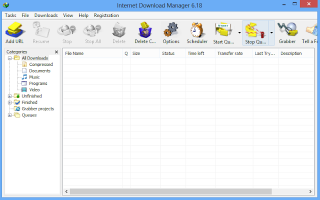The width and height of the screenshot is (320, 200).
Task: Click the Stop Queue toolbar icon
Action: (255, 30)
